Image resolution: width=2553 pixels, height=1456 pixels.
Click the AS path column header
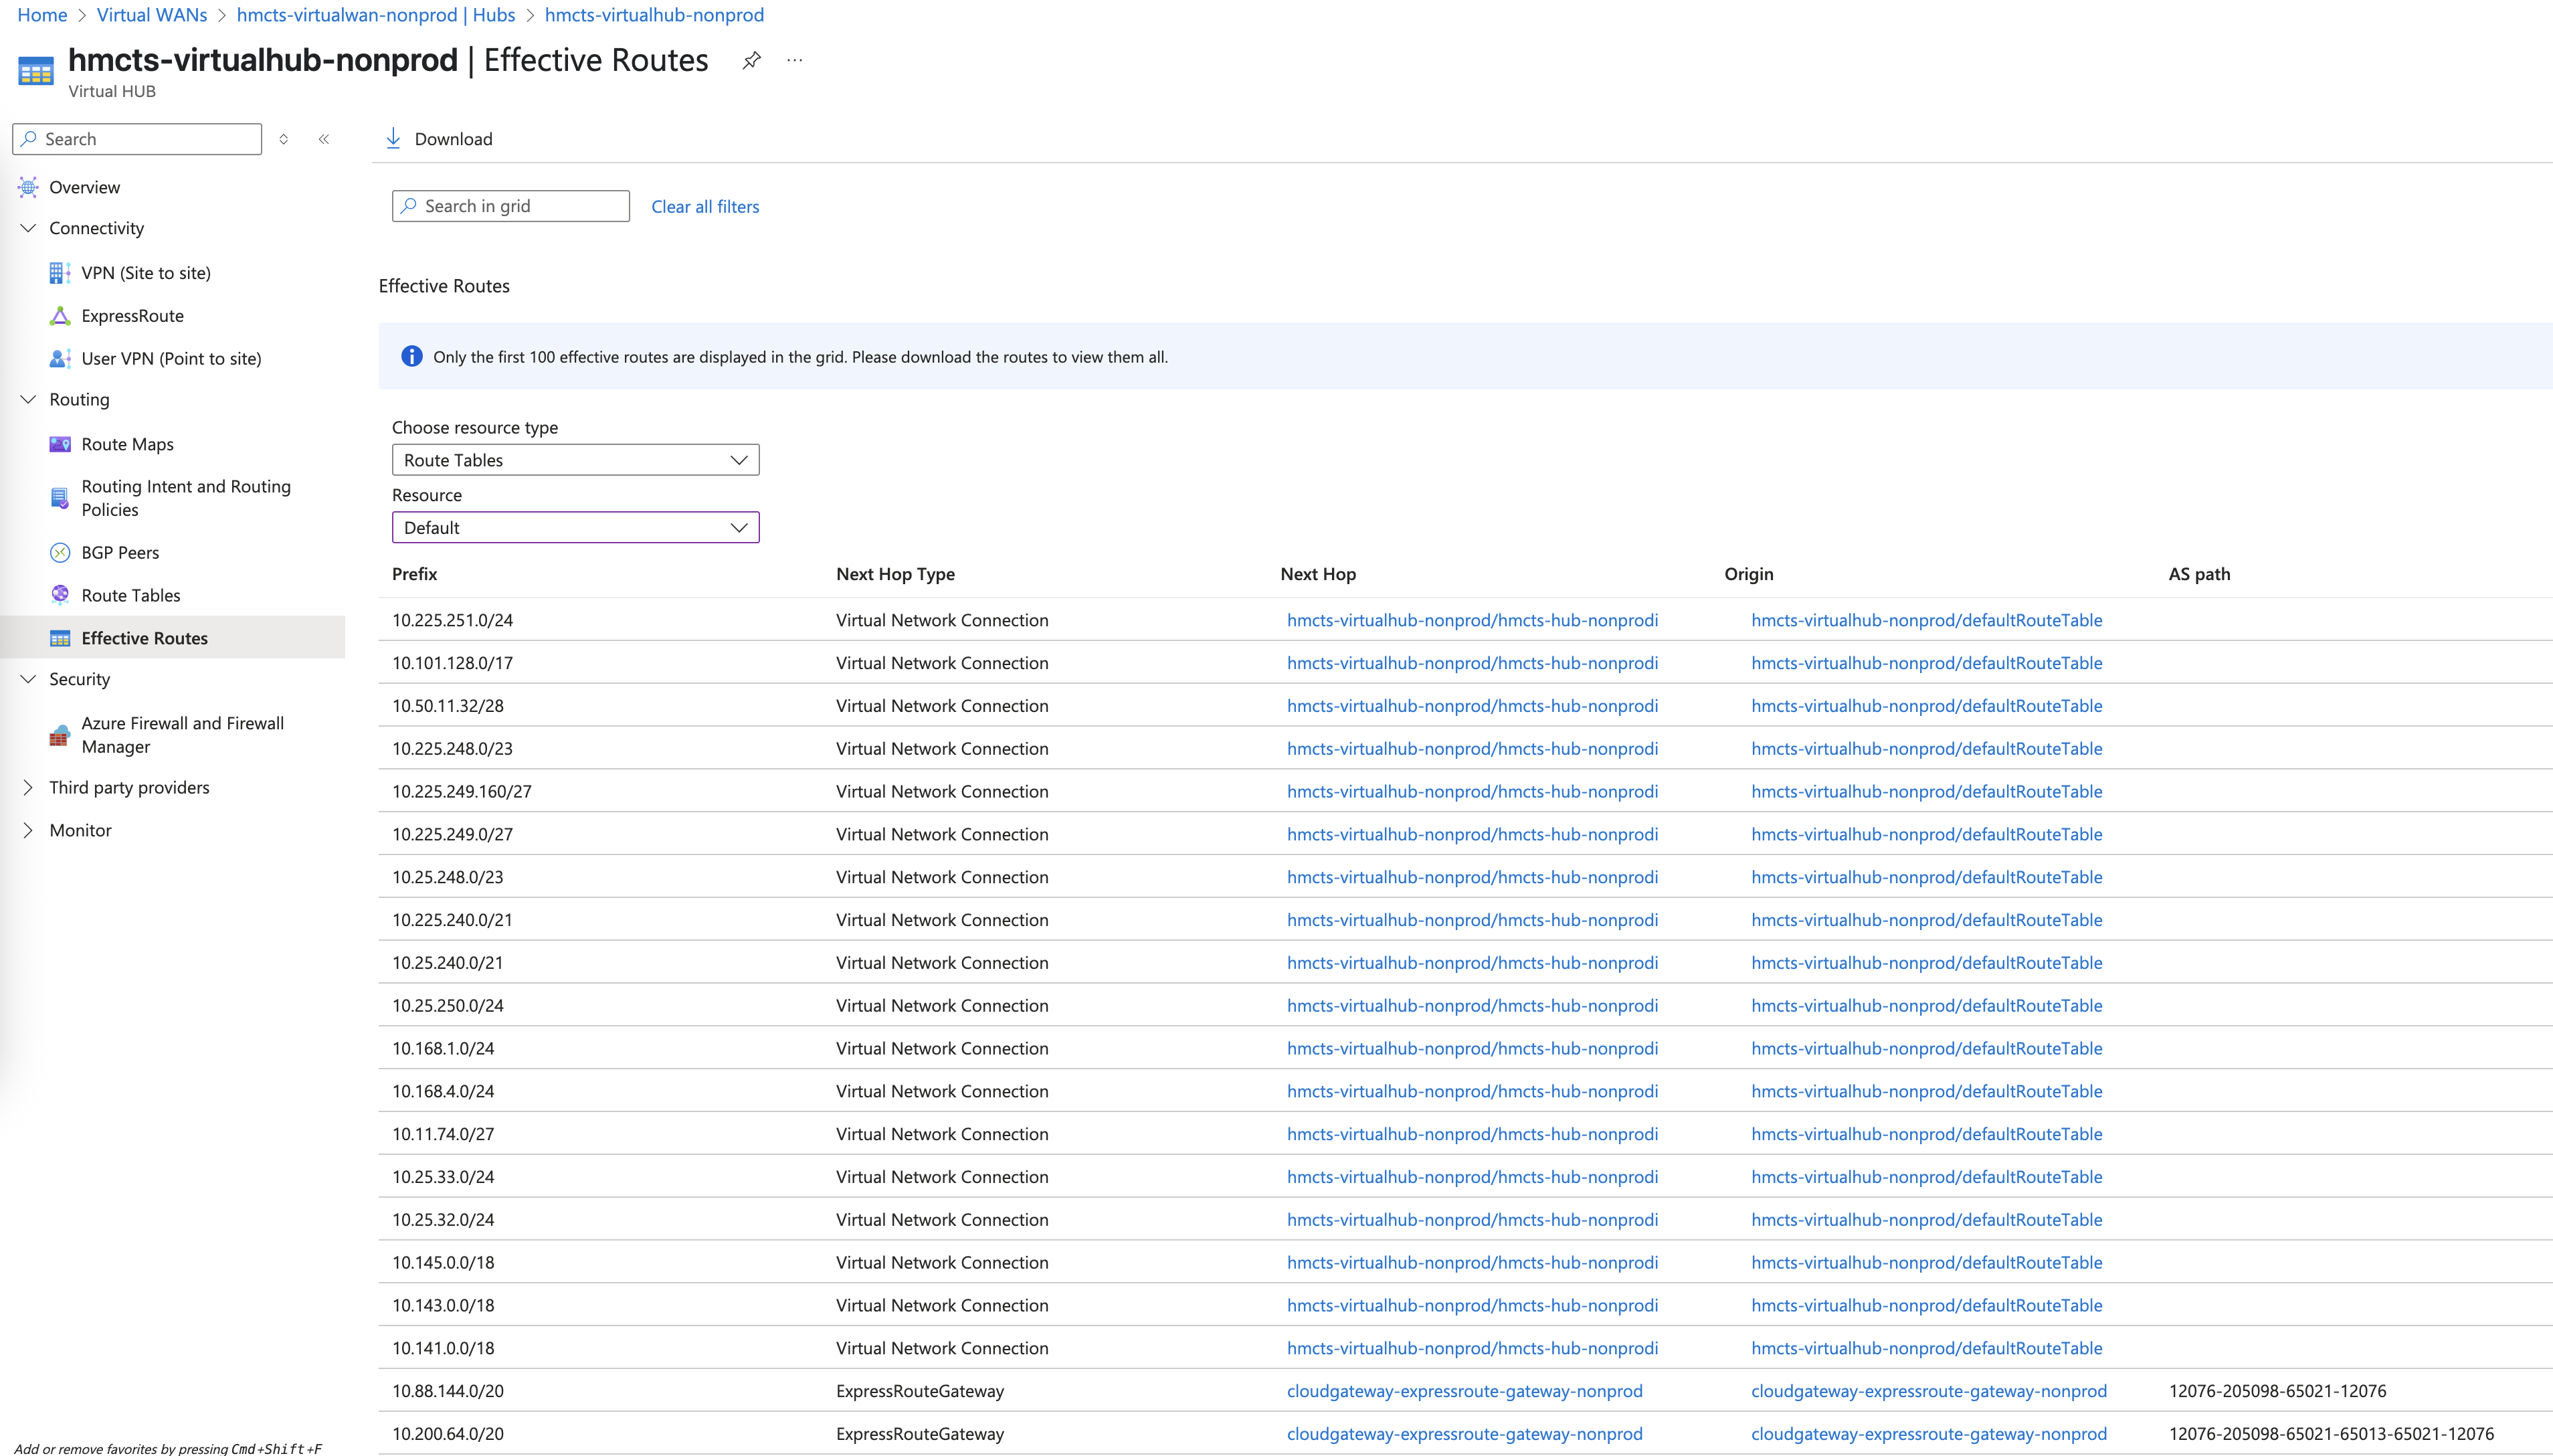(2198, 574)
